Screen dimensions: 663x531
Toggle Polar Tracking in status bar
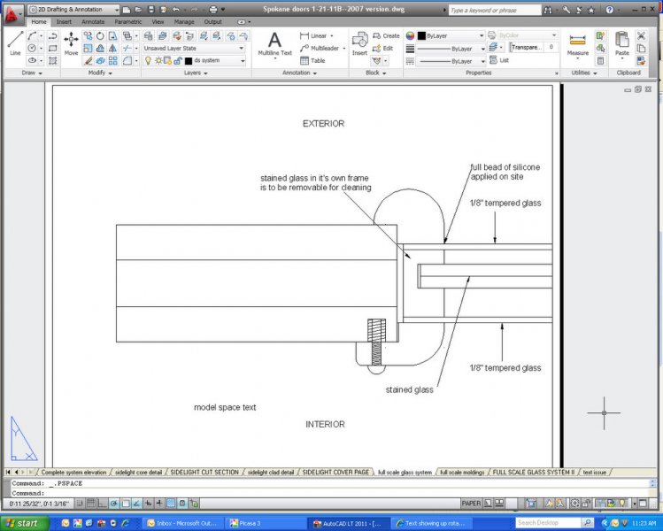point(113,503)
